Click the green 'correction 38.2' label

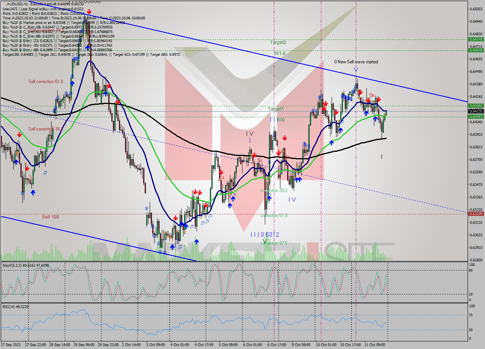274,190
